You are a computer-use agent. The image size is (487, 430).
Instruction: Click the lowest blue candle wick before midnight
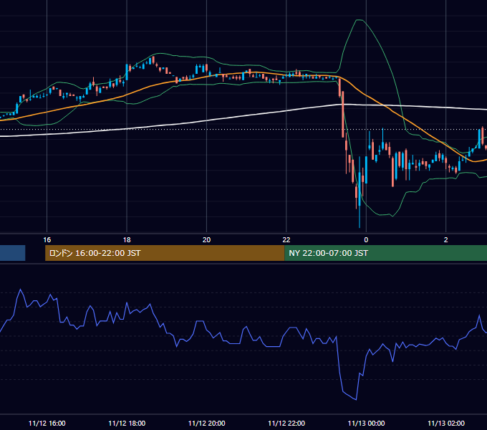click(360, 217)
